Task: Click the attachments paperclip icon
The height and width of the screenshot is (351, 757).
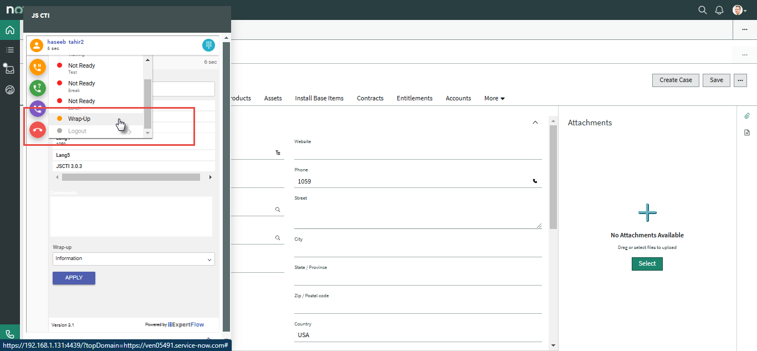Action: pyautogui.click(x=746, y=116)
